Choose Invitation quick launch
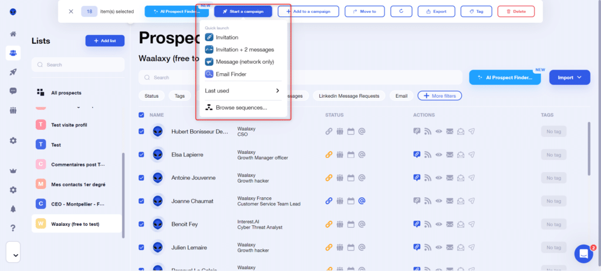Screen dimensions: 601x271 (x=243, y=37)
